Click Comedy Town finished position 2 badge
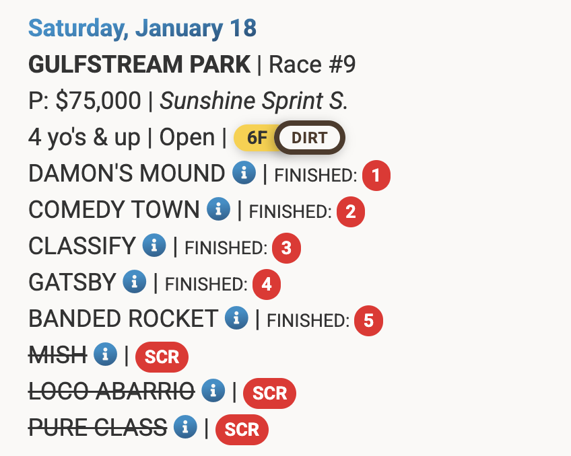The width and height of the screenshot is (571, 456). (351, 213)
